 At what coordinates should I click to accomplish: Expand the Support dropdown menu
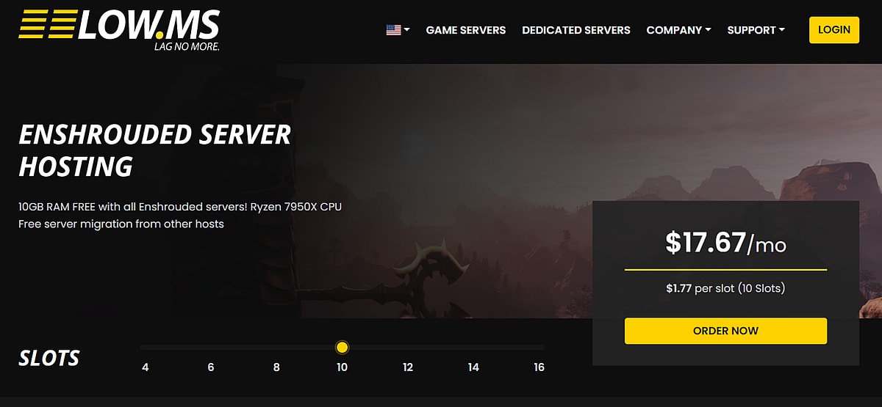[756, 30]
